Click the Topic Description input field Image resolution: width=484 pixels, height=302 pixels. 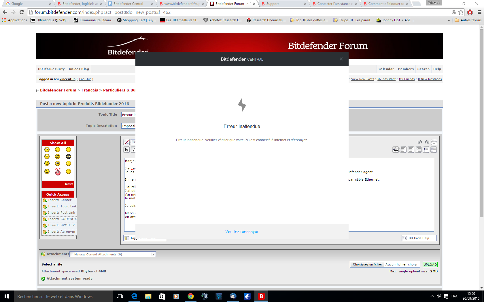[x=128, y=126]
